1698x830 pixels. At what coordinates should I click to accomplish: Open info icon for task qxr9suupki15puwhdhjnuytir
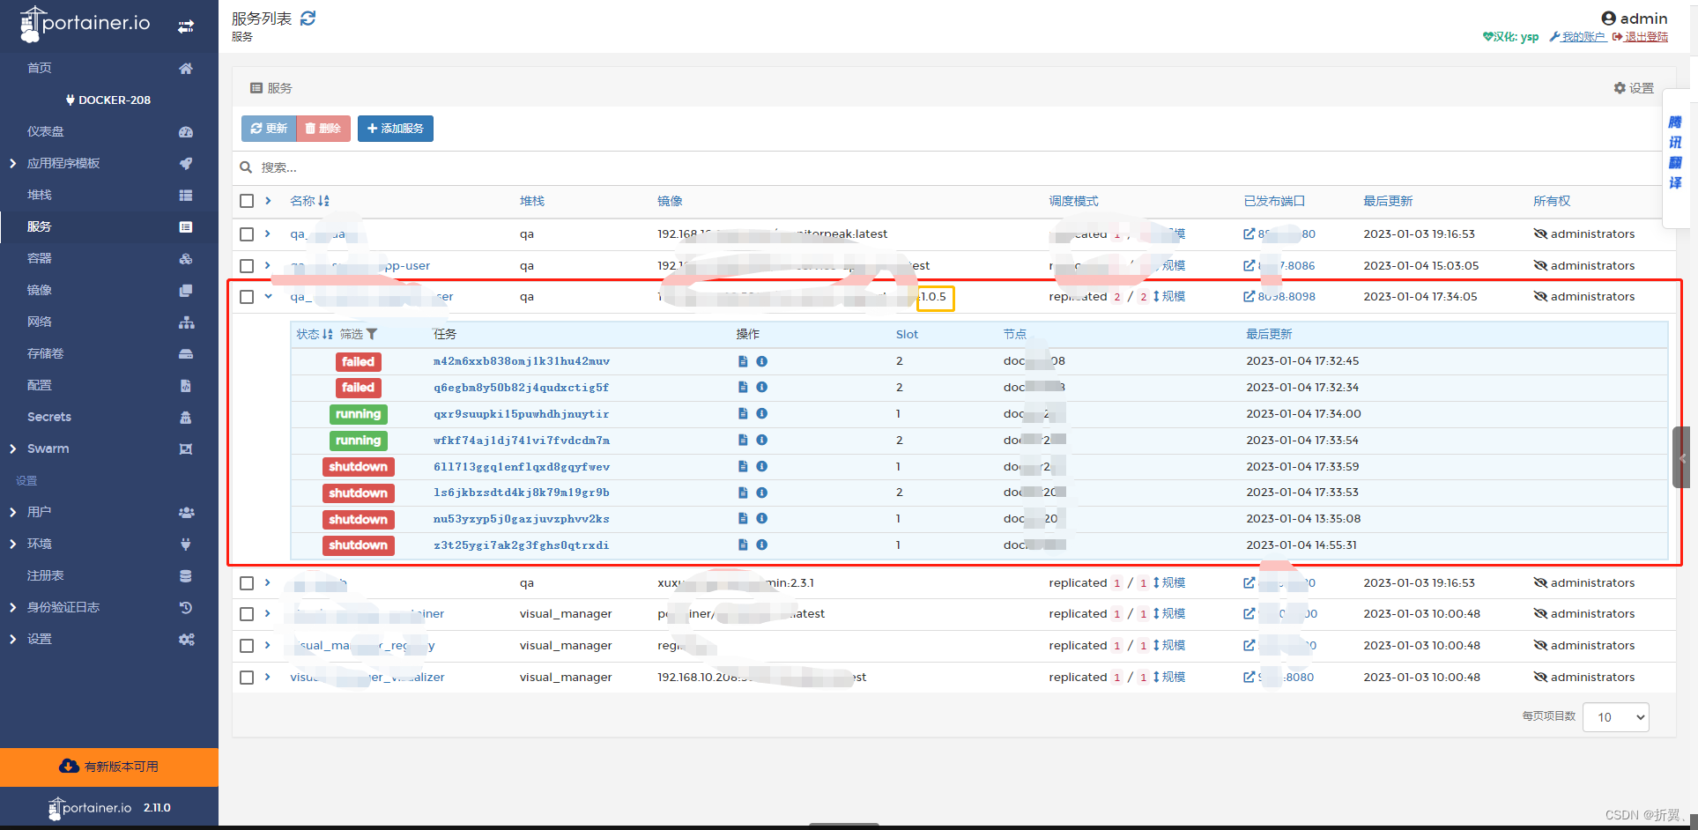tap(762, 413)
